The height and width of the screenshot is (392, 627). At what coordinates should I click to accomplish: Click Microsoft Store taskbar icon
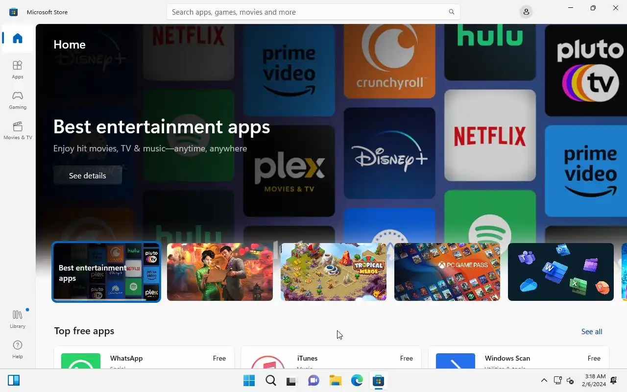point(378,381)
